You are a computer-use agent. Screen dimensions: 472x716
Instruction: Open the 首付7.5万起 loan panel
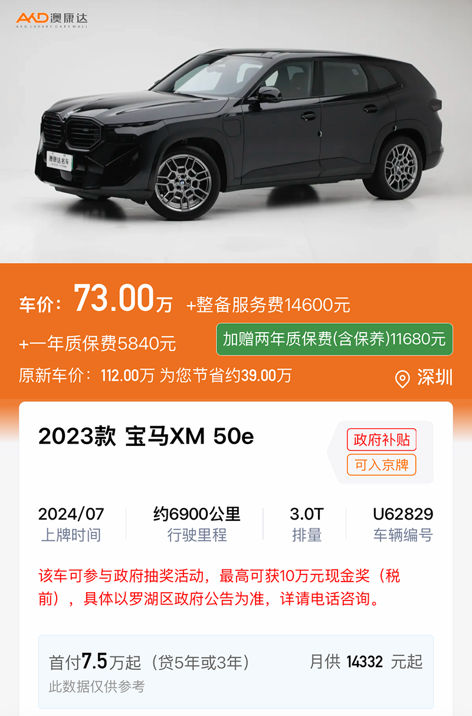click(x=236, y=671)
